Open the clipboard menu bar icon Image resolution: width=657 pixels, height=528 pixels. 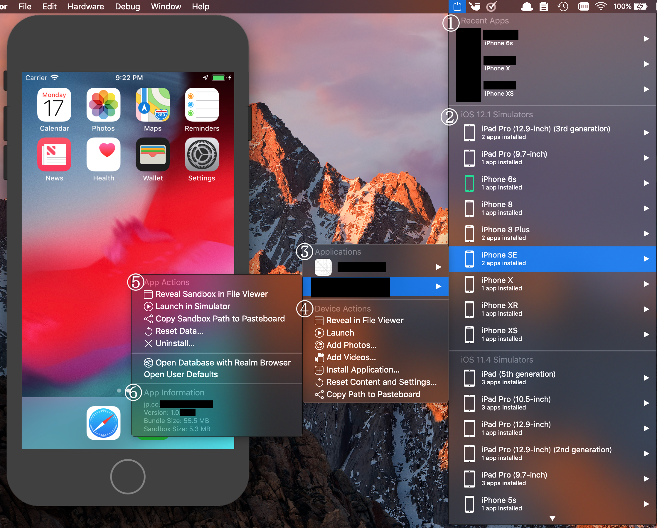coord(544,6)
